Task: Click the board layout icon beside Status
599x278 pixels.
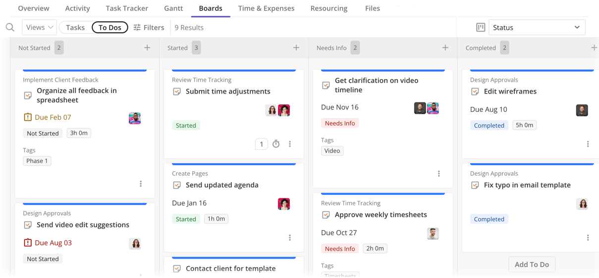Action: [480, 28]
